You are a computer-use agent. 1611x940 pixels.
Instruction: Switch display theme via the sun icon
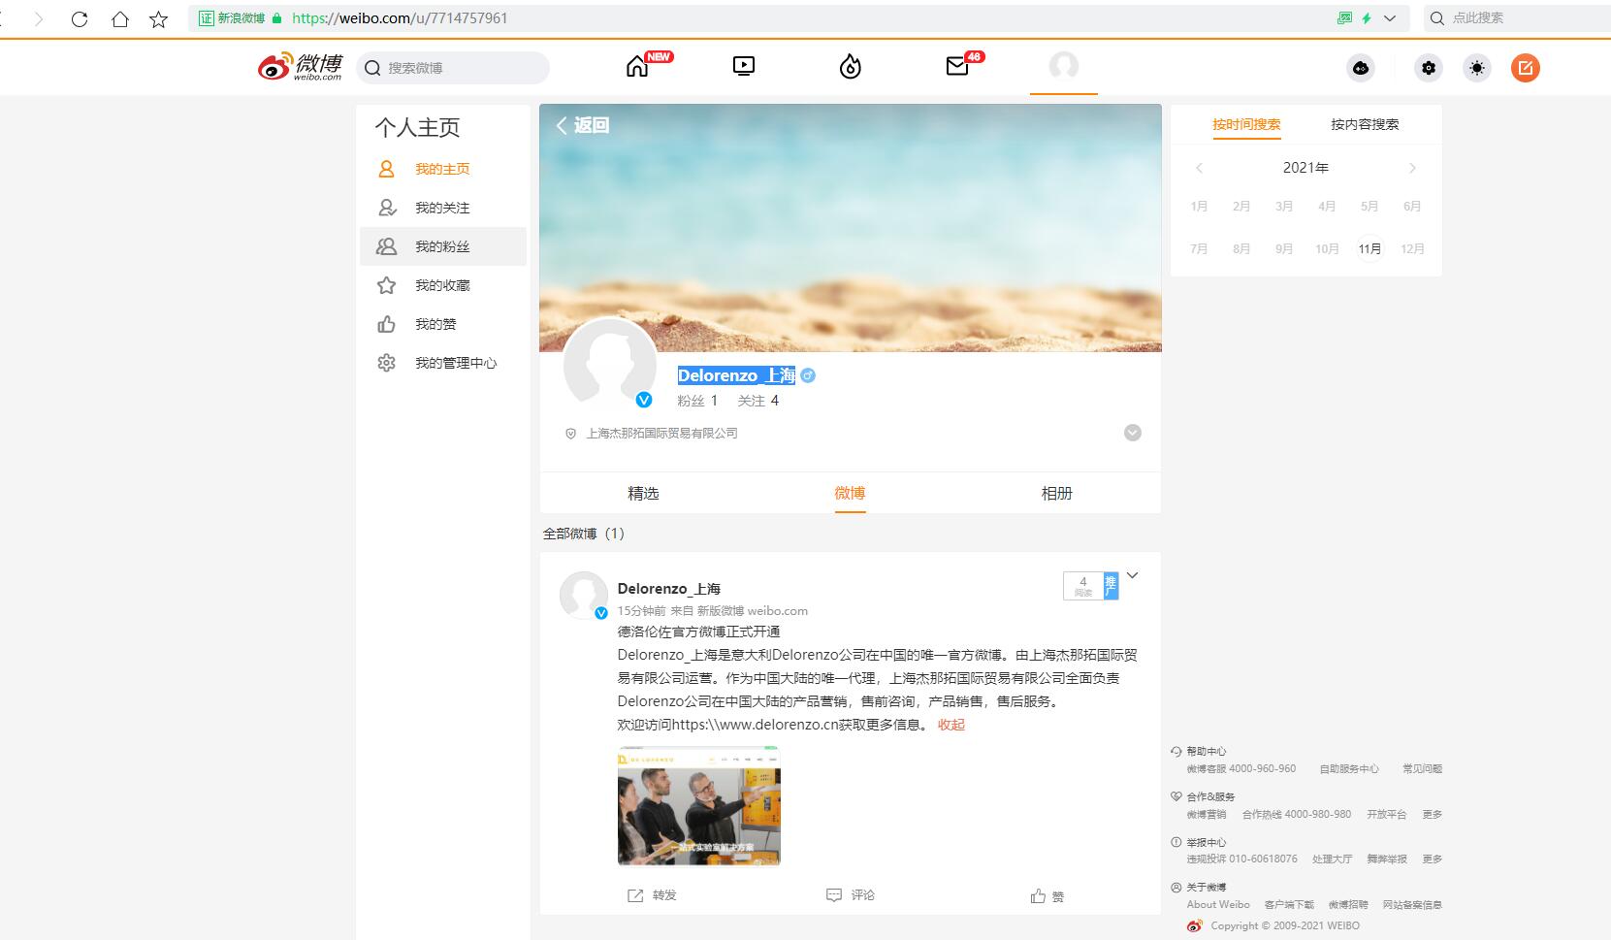(1476, 68)
